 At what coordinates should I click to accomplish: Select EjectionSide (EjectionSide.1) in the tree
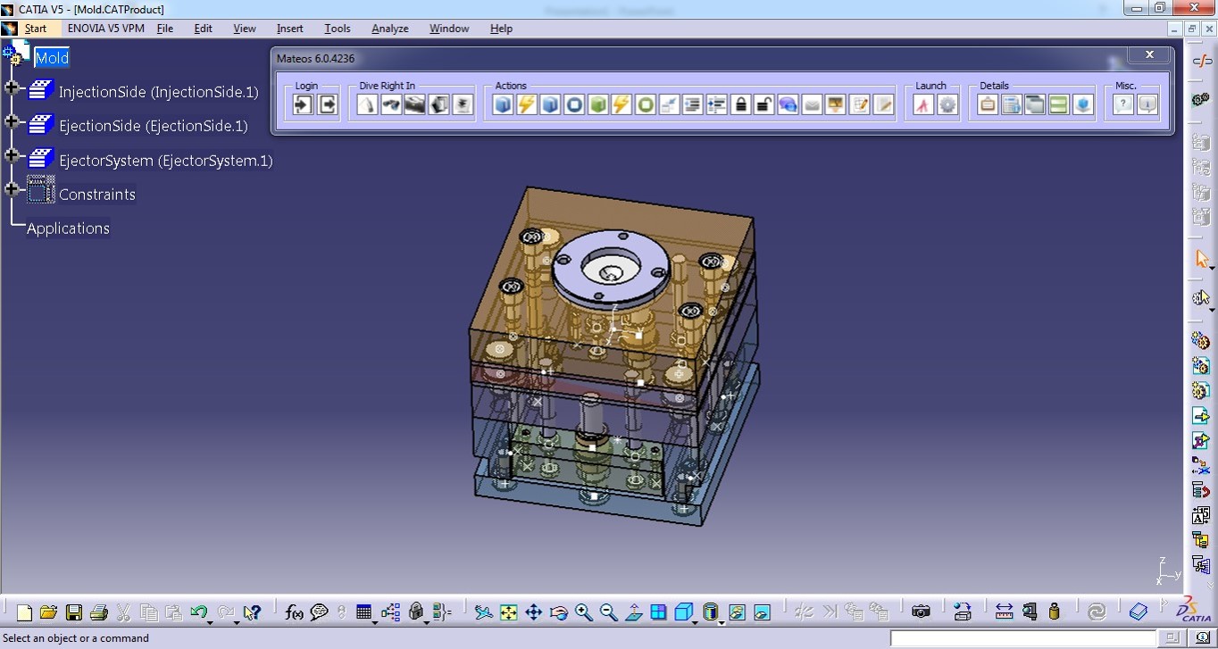[154, 126]
